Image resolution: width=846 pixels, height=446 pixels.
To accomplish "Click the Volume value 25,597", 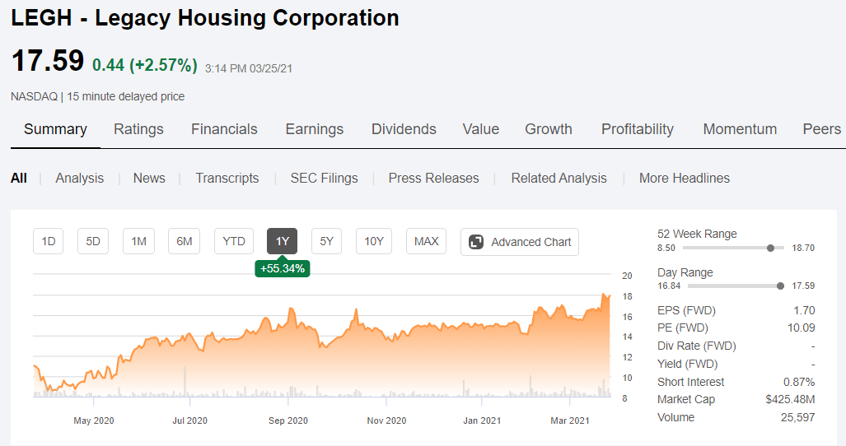I will pos(797,417).
